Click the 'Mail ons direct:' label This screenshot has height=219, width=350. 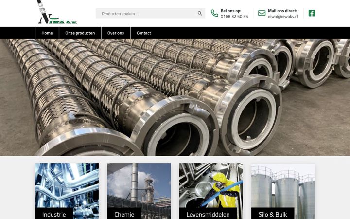point(282,11)
